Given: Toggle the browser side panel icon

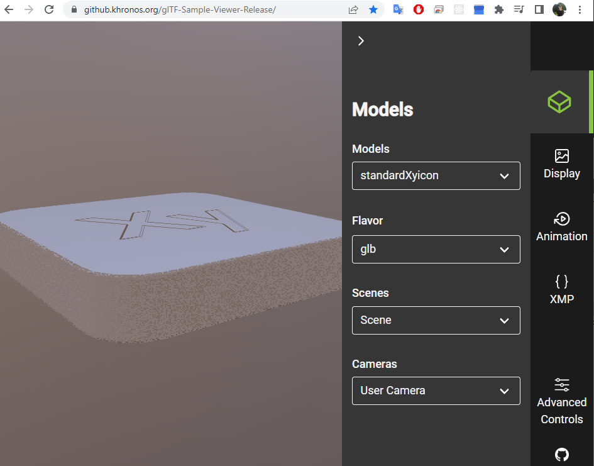Looking at the screenshot, I should click(x=538, y=9).
